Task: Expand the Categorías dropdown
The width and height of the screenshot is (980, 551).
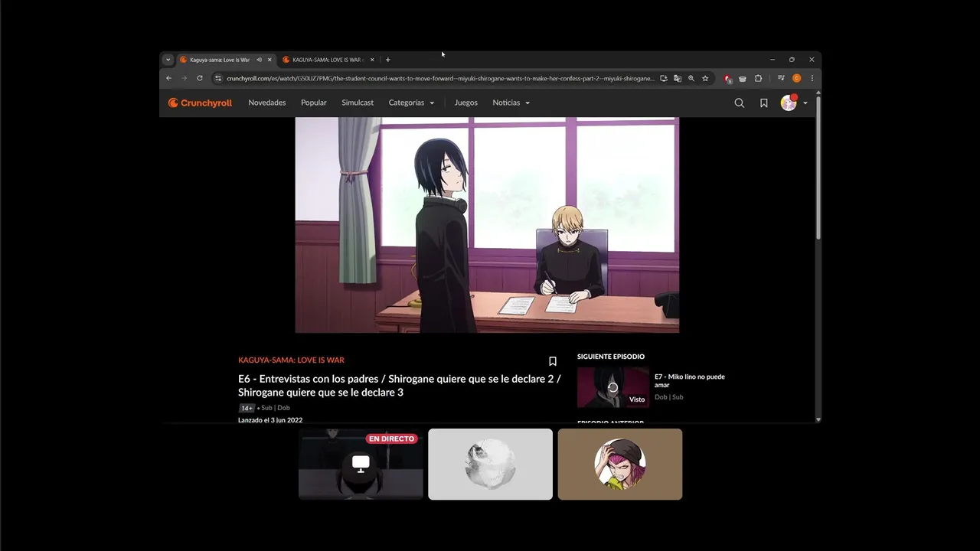Action: (411, 103)
